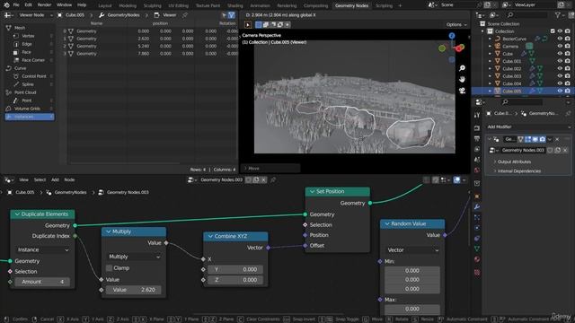Toggle visibility eye for Camera
This screenshot has height=323, width=575.
pos(560,46)
